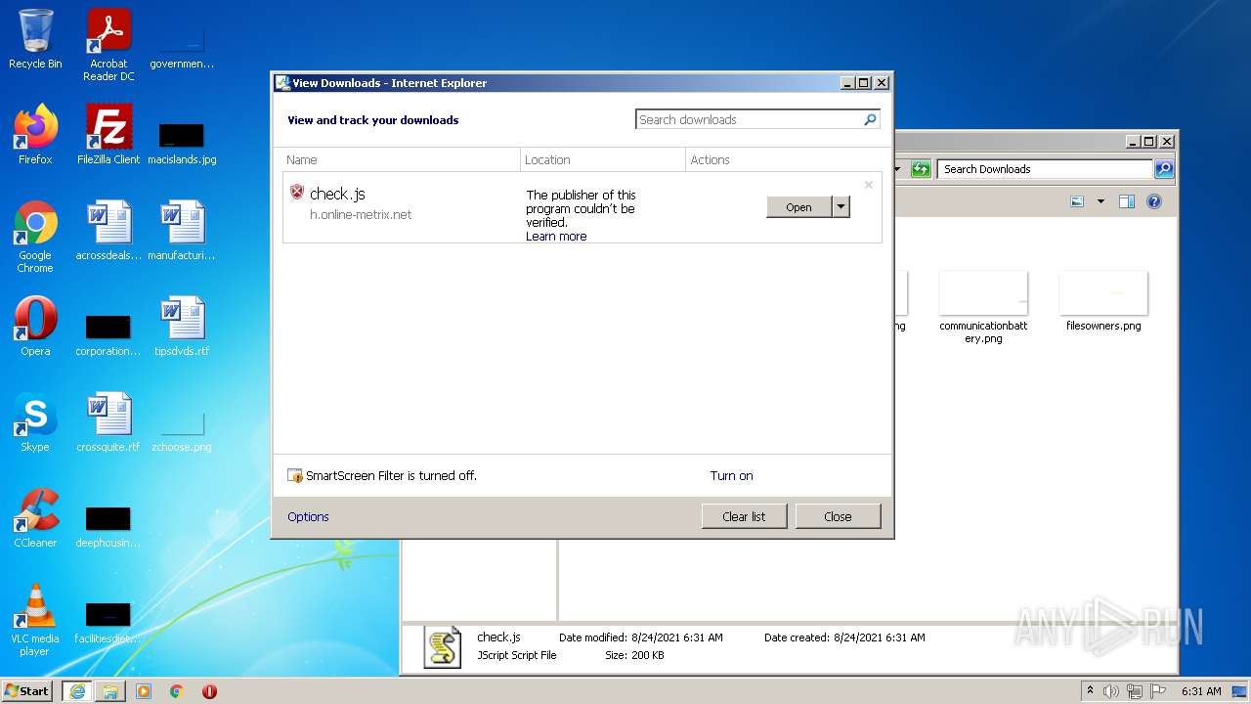Click Search downloads input field
Viewport: 1251px width, 704px height.
pos(749,119)
